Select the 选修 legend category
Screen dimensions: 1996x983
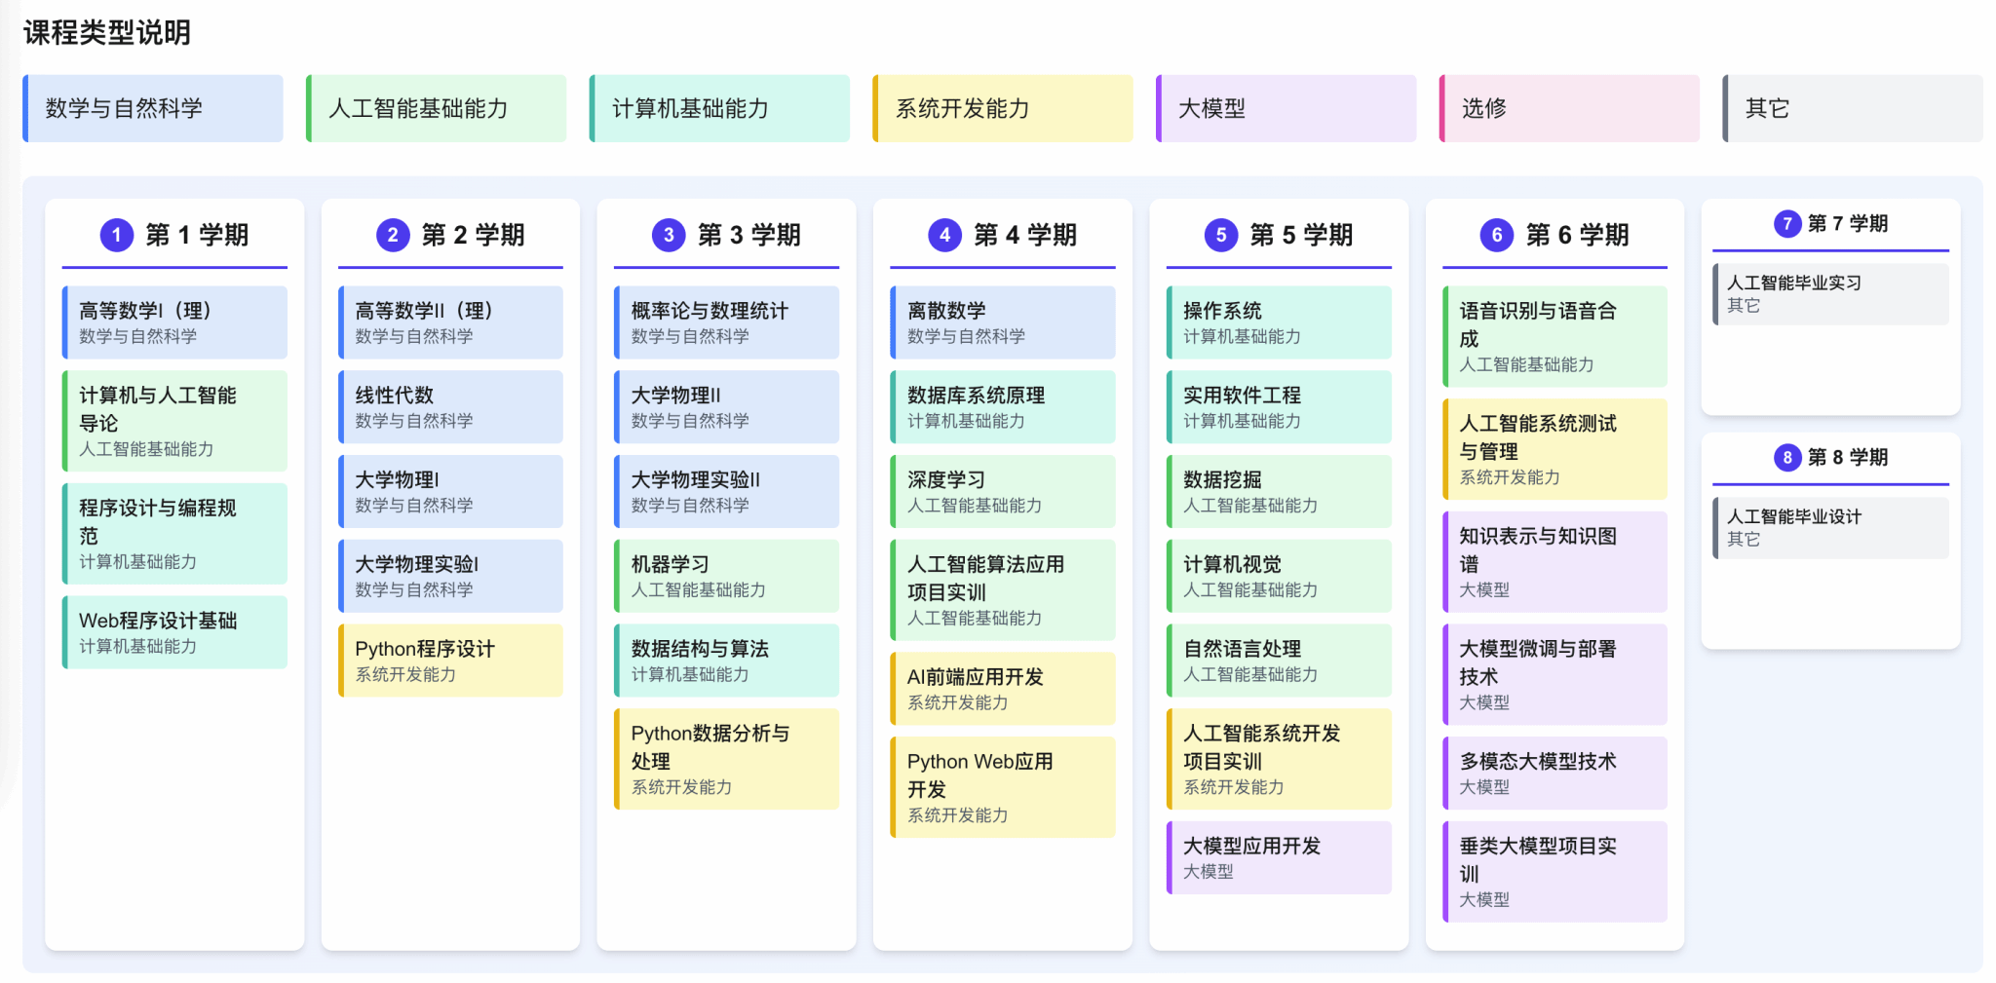(1569, 108)
